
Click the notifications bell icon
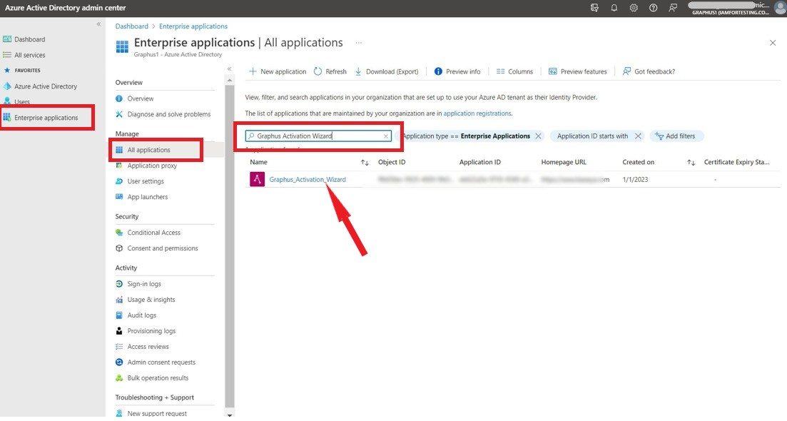614,8
